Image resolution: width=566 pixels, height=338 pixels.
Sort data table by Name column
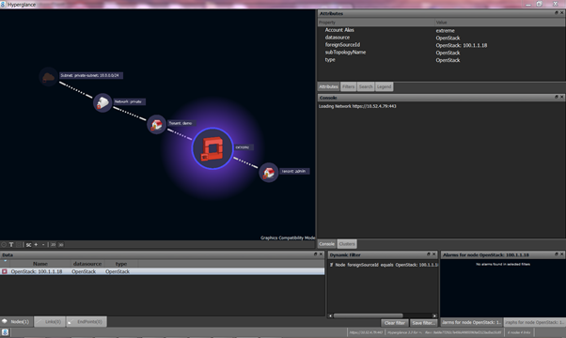pyautogui.click(x=40, y=264)
